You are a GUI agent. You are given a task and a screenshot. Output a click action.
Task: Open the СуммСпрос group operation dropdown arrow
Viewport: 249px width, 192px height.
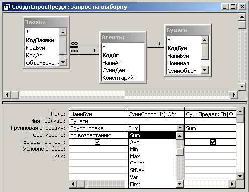pyautogui.click(x=180, y=128)
